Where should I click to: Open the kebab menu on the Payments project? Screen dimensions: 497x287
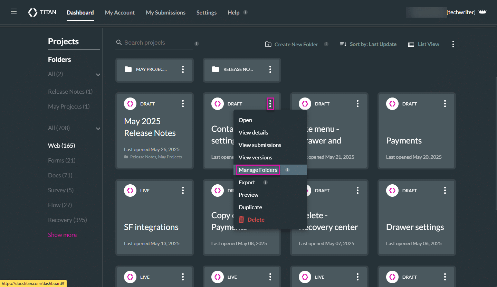445,103
